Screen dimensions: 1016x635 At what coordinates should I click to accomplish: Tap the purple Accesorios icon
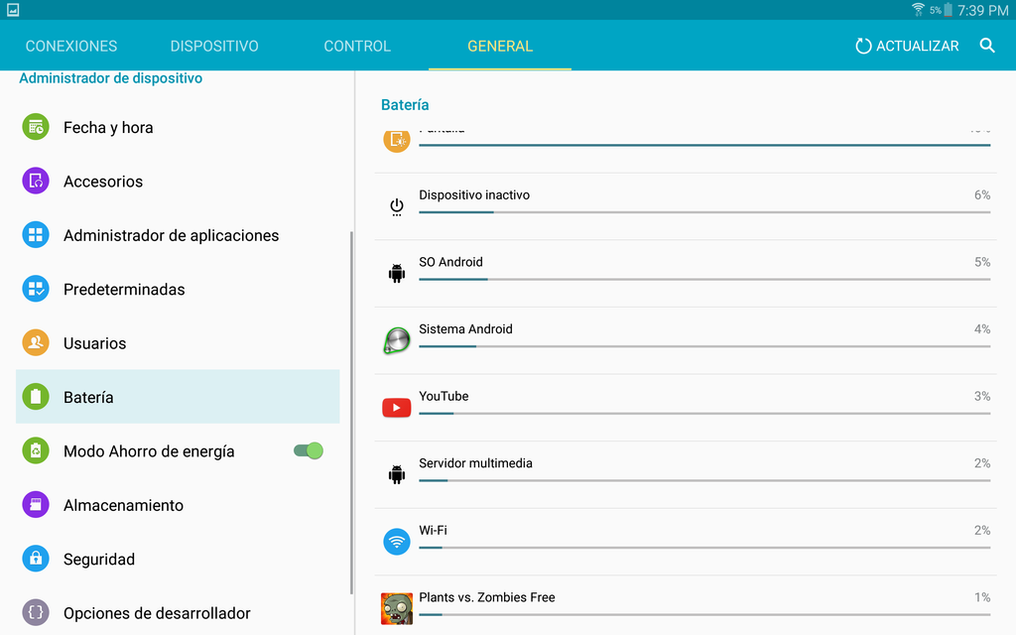[36, 182]
